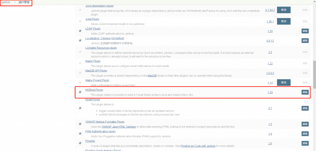Follow Pipeline as Code with Jenkins link

click(198, 146)
